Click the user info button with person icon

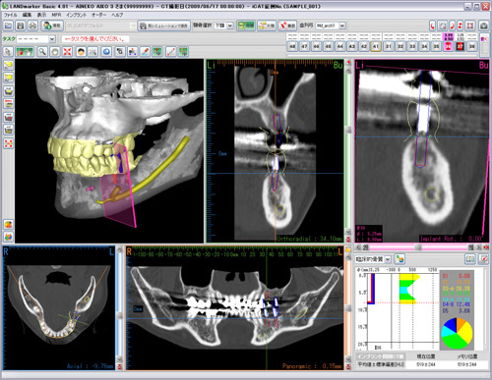(52, 26)
